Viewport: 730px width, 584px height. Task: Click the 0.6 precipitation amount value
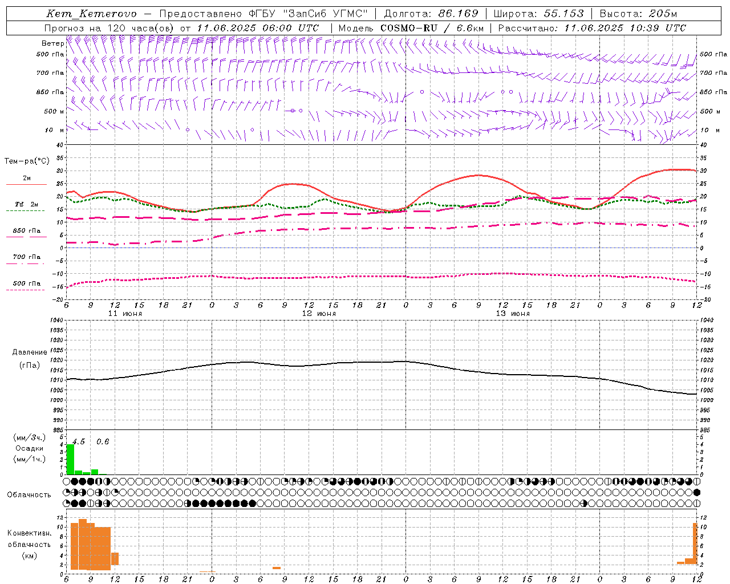click(x=103, y=442)
